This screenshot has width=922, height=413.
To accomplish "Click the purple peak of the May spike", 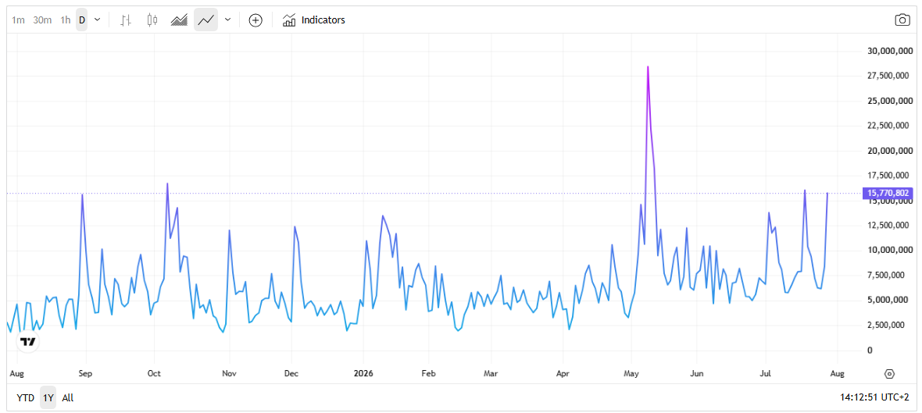I will click(648, 67).
